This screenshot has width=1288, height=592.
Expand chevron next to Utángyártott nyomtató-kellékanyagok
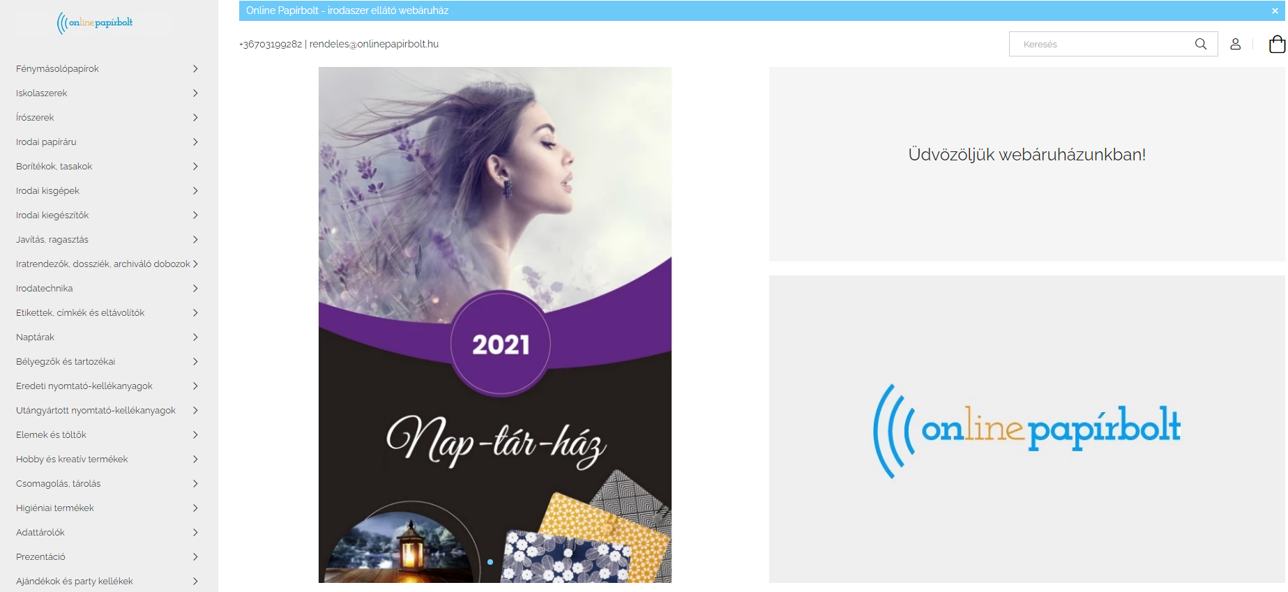pyautogui.click(x=195, y=410)
